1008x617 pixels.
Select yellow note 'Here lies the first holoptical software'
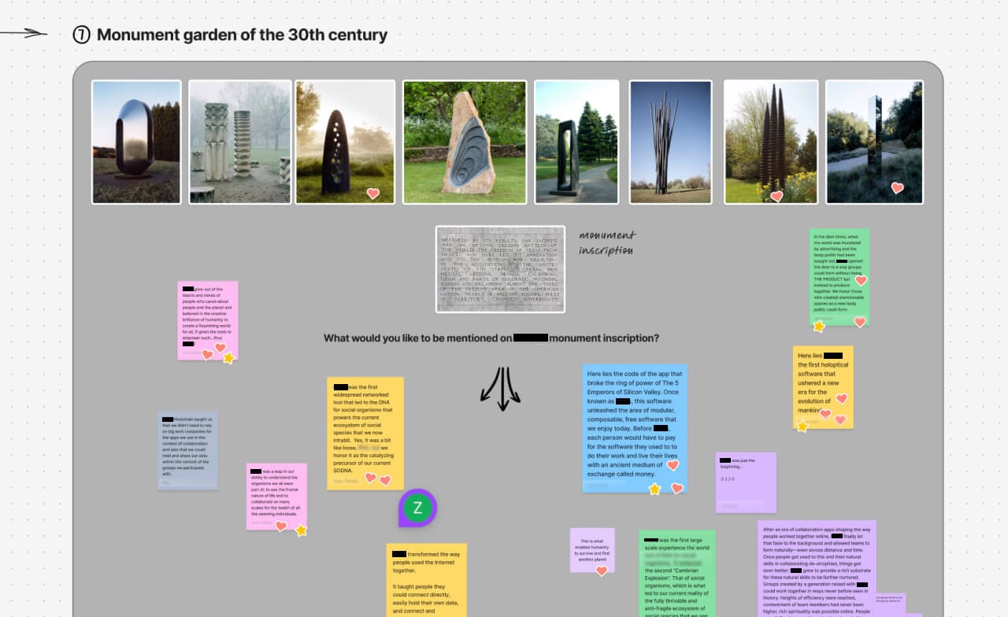[x=823, y=387]
